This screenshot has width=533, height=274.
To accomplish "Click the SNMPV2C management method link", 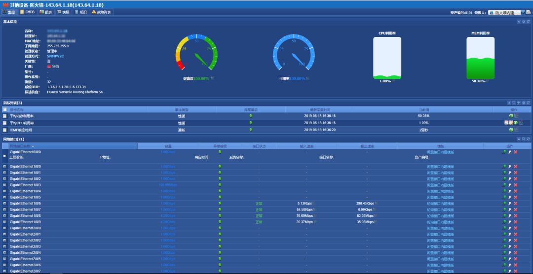I will (x=55, y=56).
